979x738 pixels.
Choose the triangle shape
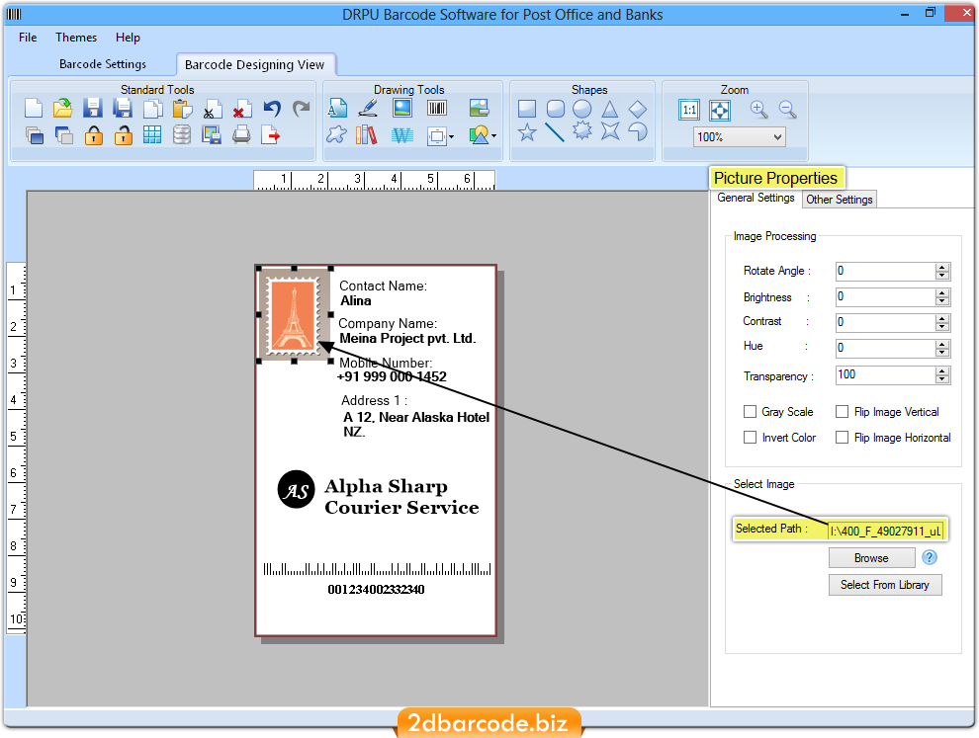click(610, 110)
